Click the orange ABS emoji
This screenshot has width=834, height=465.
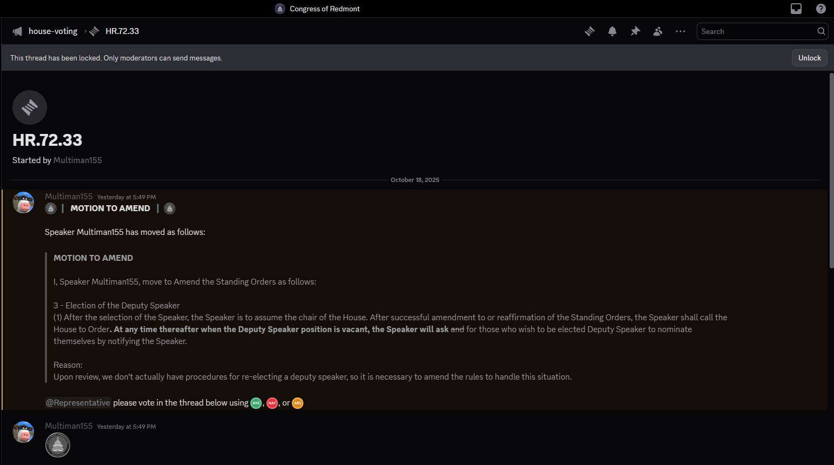click(x=297, y=403)
